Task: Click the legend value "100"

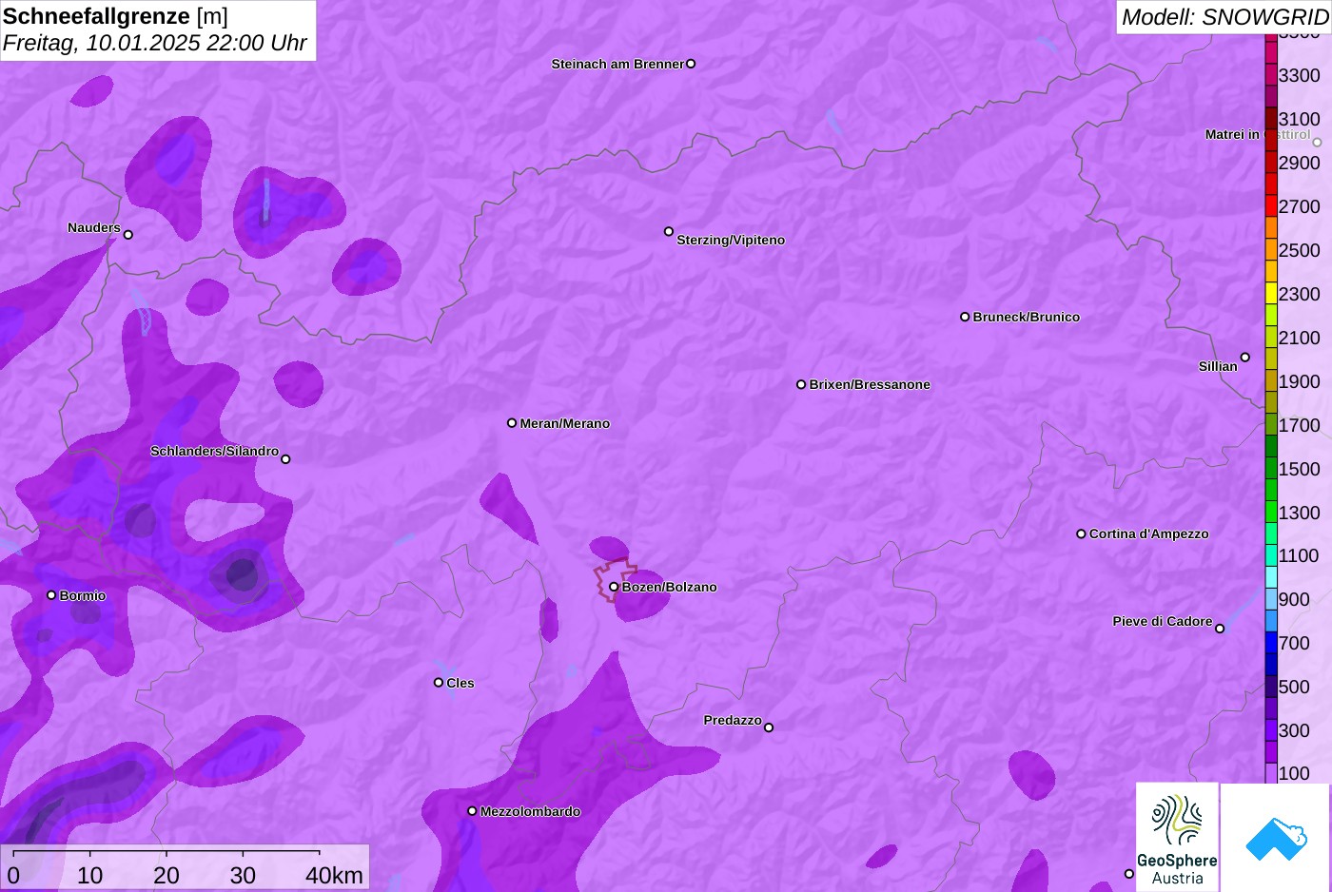Action: (1294, 773)
